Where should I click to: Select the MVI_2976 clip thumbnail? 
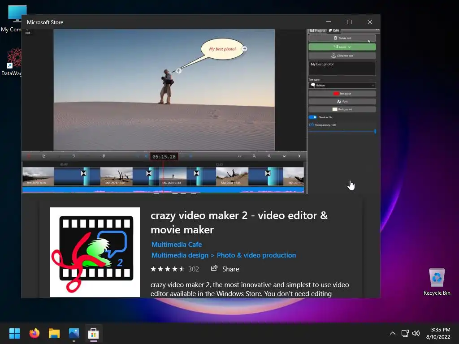point(232,176)
